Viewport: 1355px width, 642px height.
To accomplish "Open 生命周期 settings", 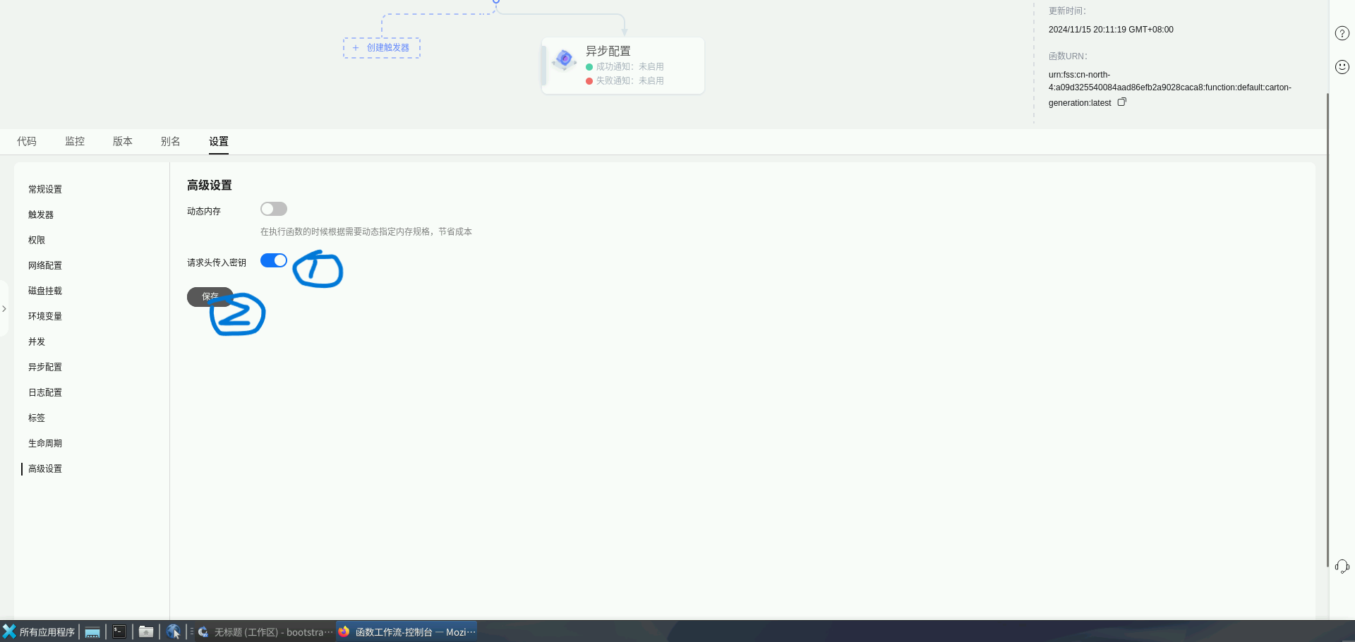I will point(45,443).
